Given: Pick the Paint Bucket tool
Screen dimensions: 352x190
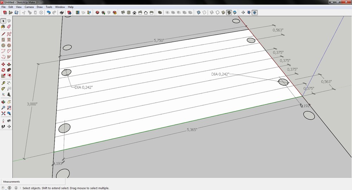Looking at the screenshot, I should (x=4, y=26).
